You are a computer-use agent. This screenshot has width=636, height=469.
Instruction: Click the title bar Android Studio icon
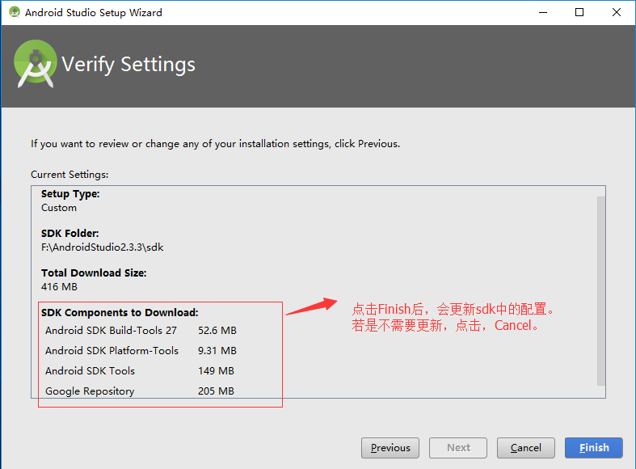point(15,12)
